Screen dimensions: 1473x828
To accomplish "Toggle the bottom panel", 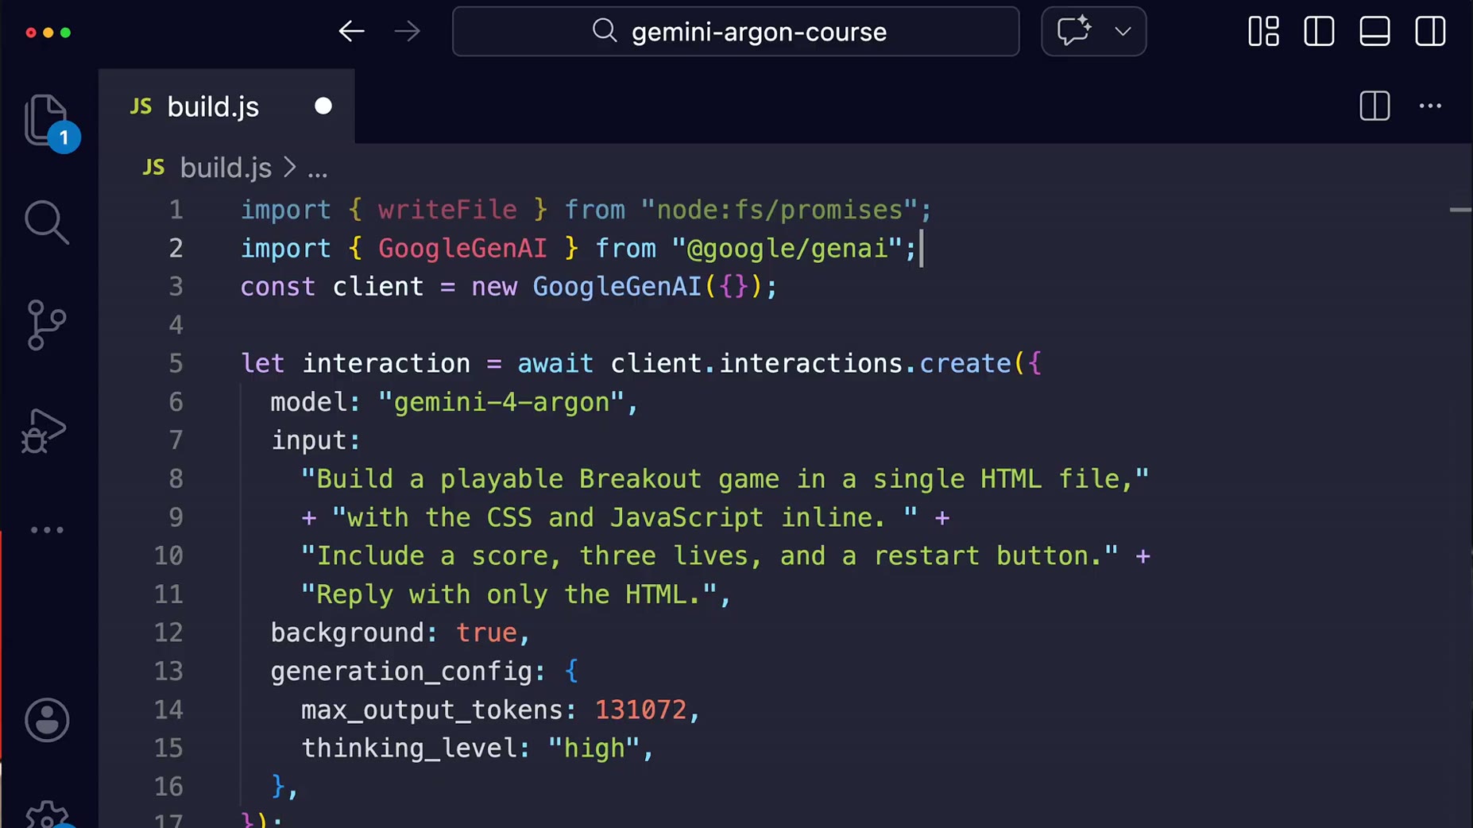I will click(1374, 32).
